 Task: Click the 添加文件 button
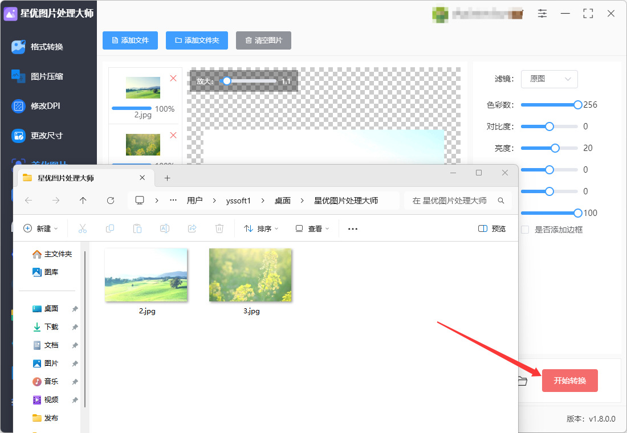pyautogui.click(x=131, y=40)
